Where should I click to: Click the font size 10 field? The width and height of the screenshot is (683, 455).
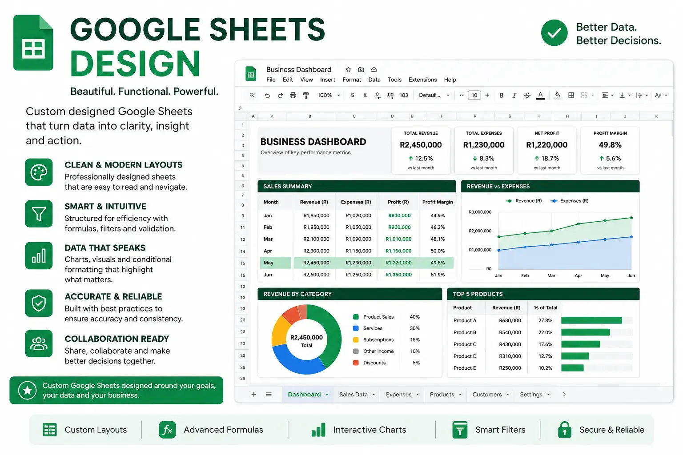tap(474, 95)
